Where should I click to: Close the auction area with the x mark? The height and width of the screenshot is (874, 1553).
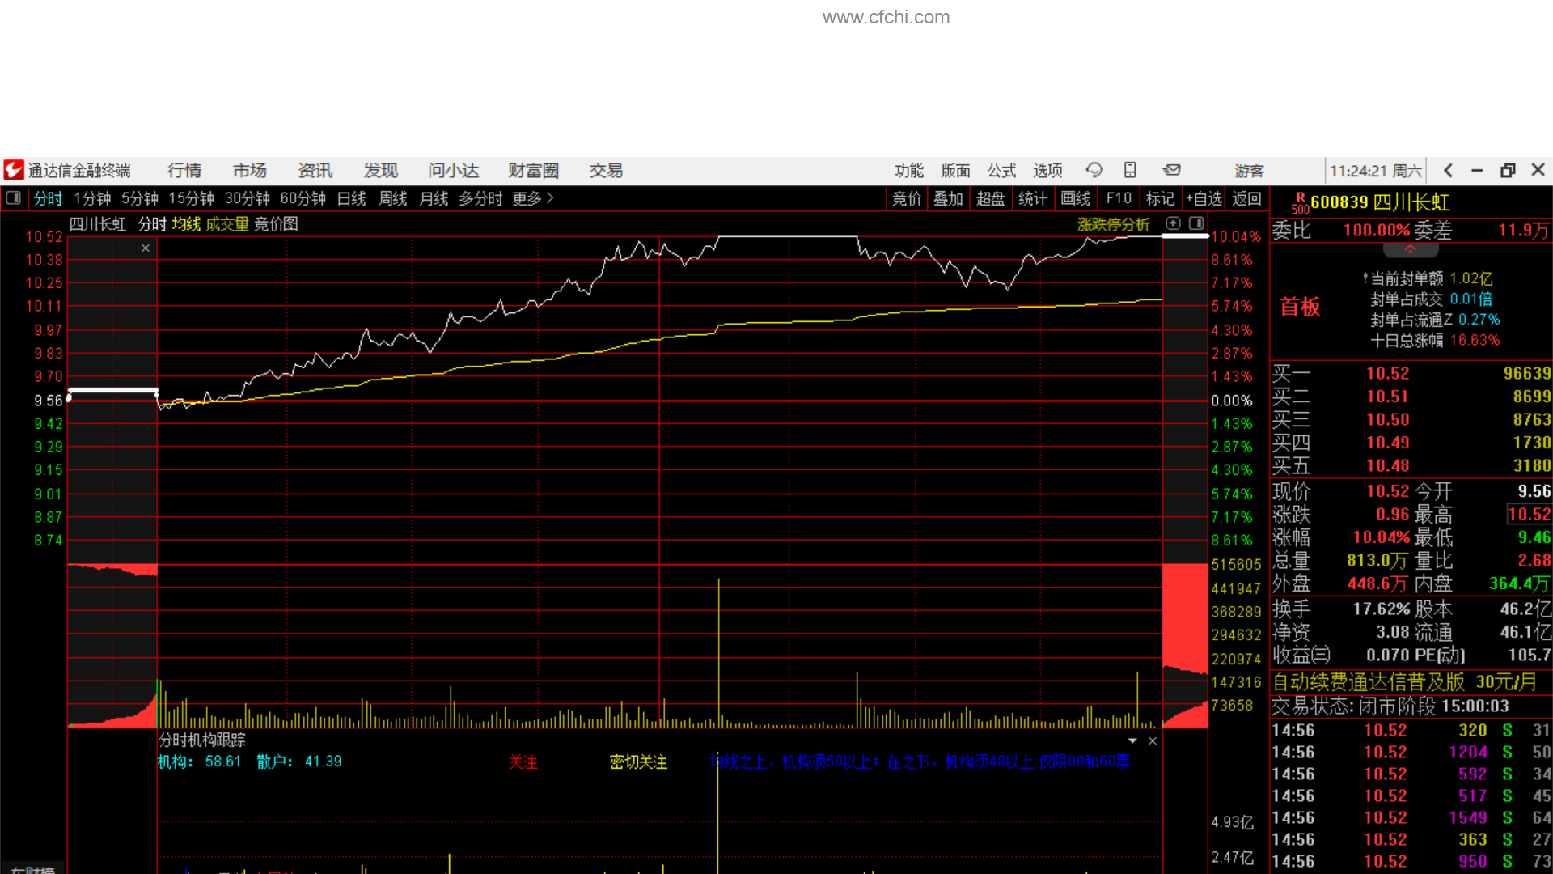(x=146, y=248)
